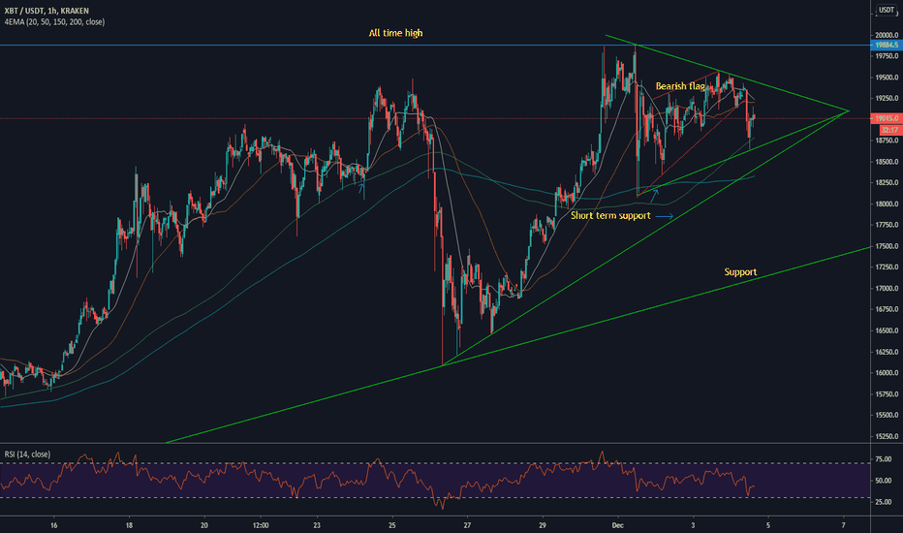Click the '29' date on the time axis
Viewport: 903px width, 533px height.
[x=543, y=525]
